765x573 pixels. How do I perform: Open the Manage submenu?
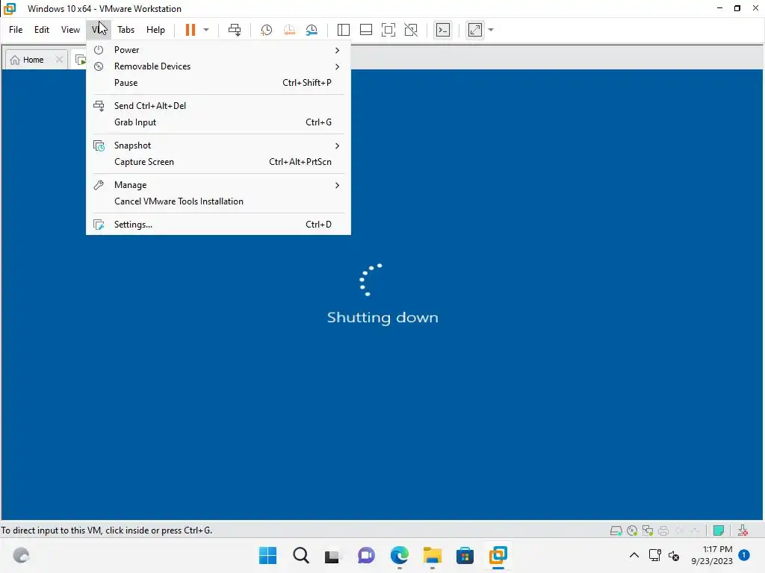(x=218, y=185)
